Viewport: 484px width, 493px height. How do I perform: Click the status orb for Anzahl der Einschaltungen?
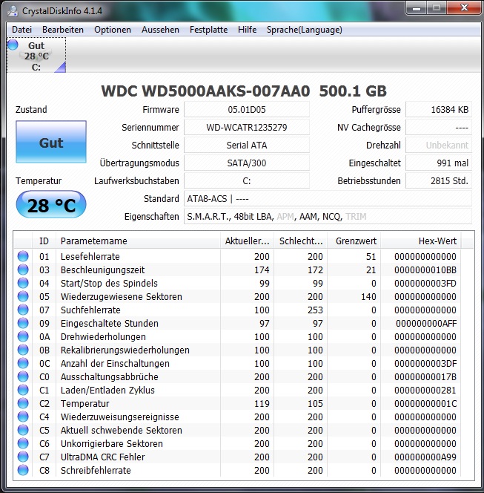[x=23, y=363]
